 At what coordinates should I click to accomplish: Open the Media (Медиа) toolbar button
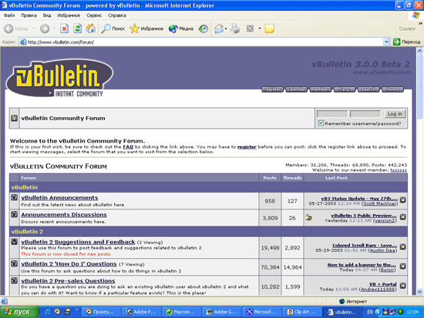pyautogui.click(x=180, y=28)
